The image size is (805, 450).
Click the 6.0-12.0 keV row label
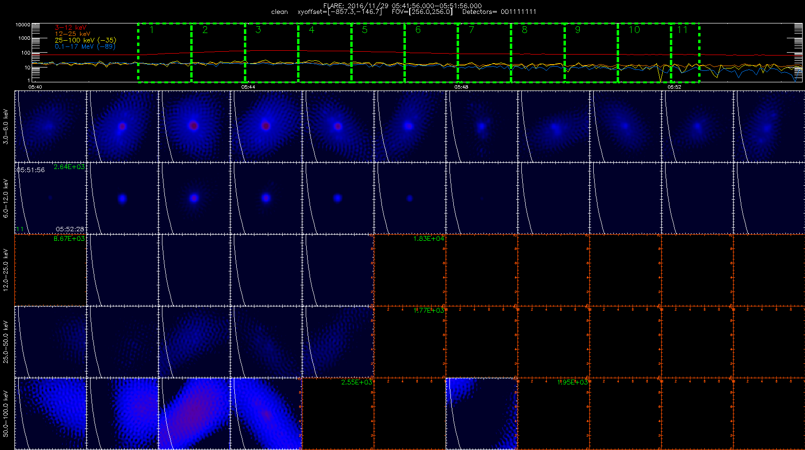click(x=6, y=198)
